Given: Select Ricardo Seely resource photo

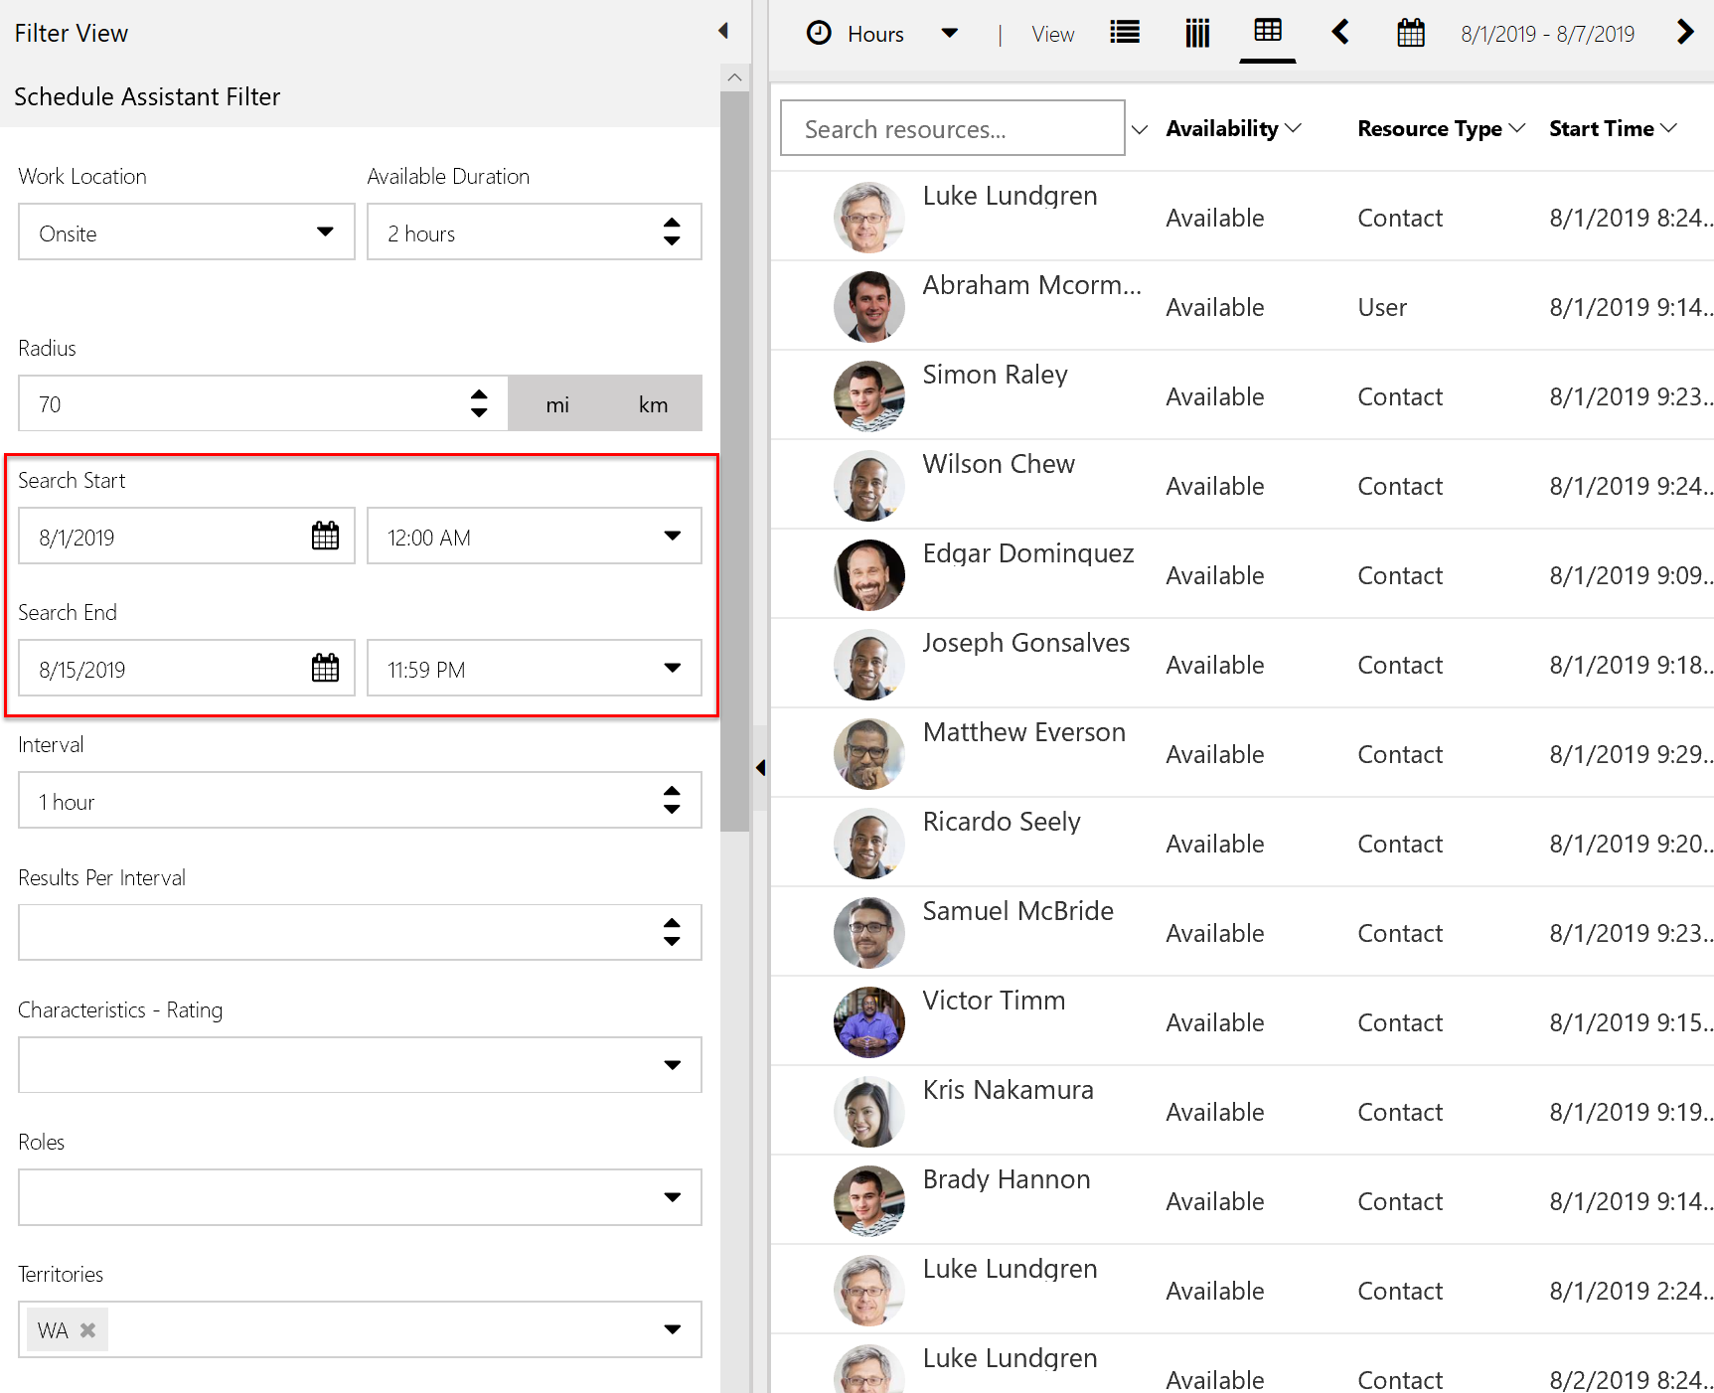Looking at the screenshot, I should 869,843.
